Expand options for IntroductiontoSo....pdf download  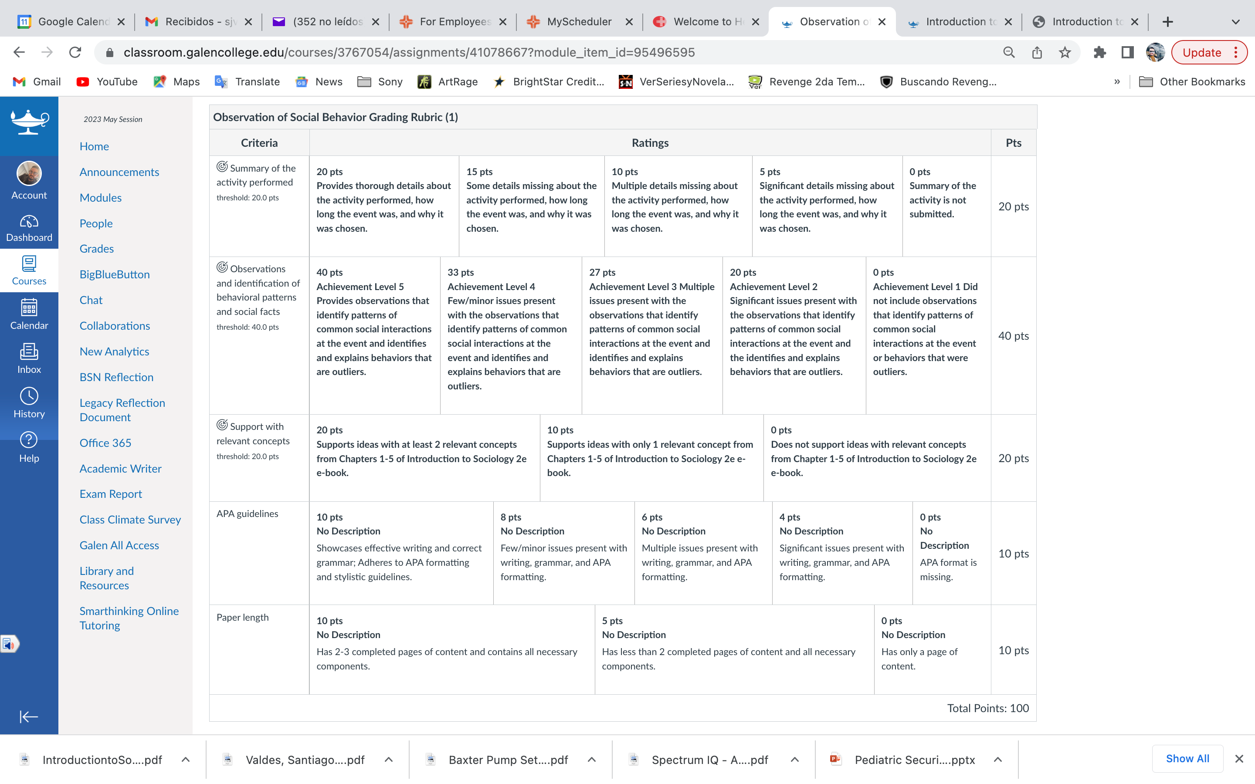click(185, 760)
